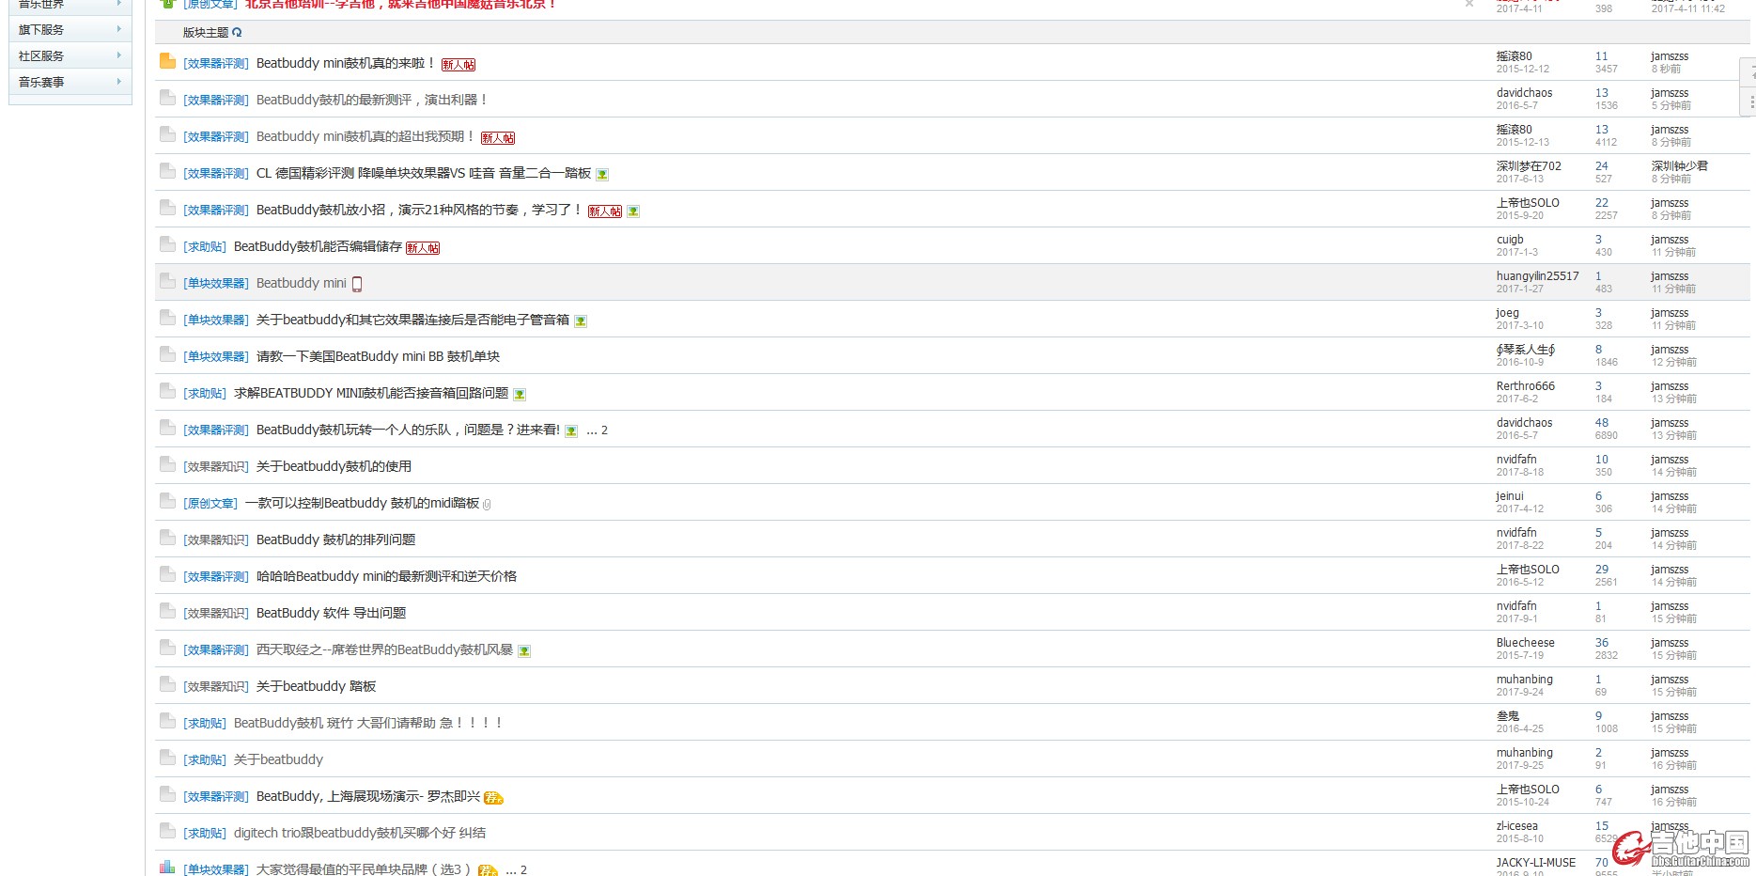Click picture icon after 西天取经之 thread title
This screenshot has height=876, width=1756.
pos(524,650)
